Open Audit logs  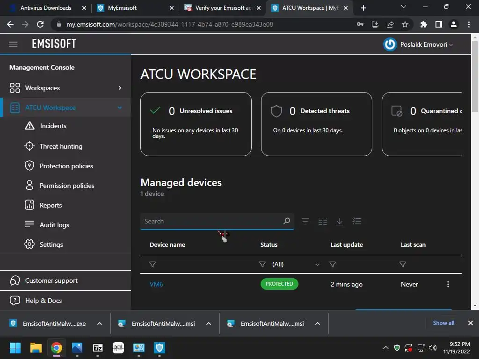[54, 225]
